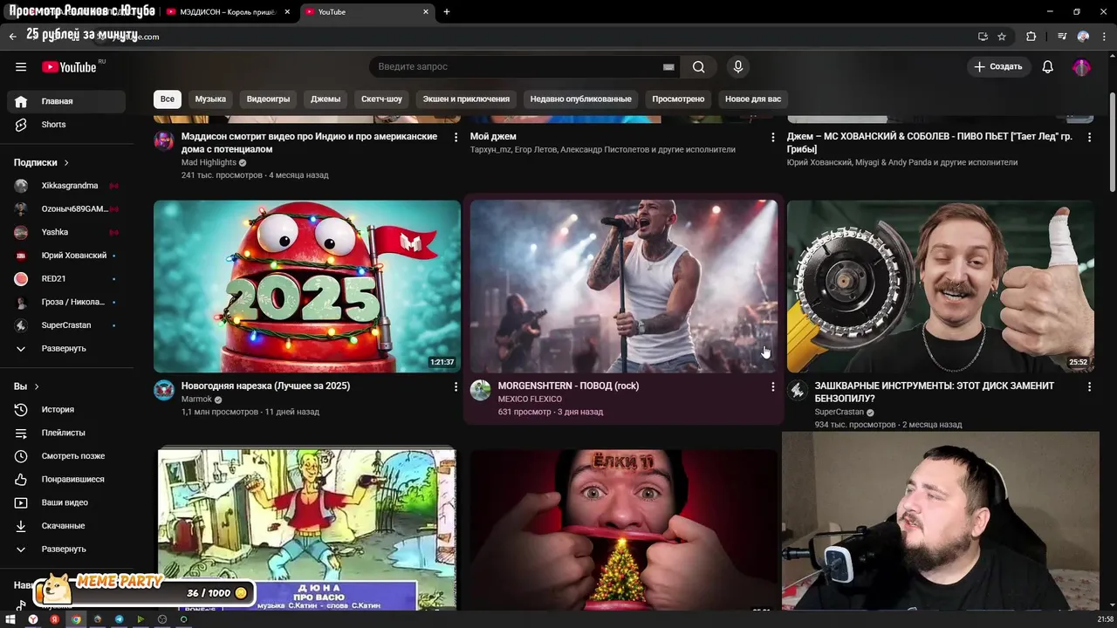This screenshot has height=628, width=1117.
Task: Select the Новое для вас chip
Action: pos(753,99)
